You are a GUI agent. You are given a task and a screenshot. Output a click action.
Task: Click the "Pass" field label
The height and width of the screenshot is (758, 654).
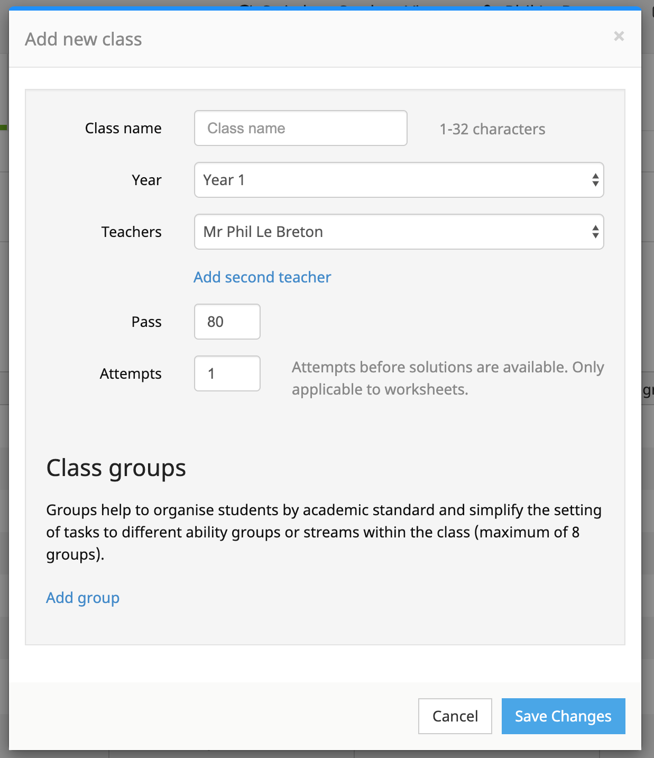tap(146, 322)
